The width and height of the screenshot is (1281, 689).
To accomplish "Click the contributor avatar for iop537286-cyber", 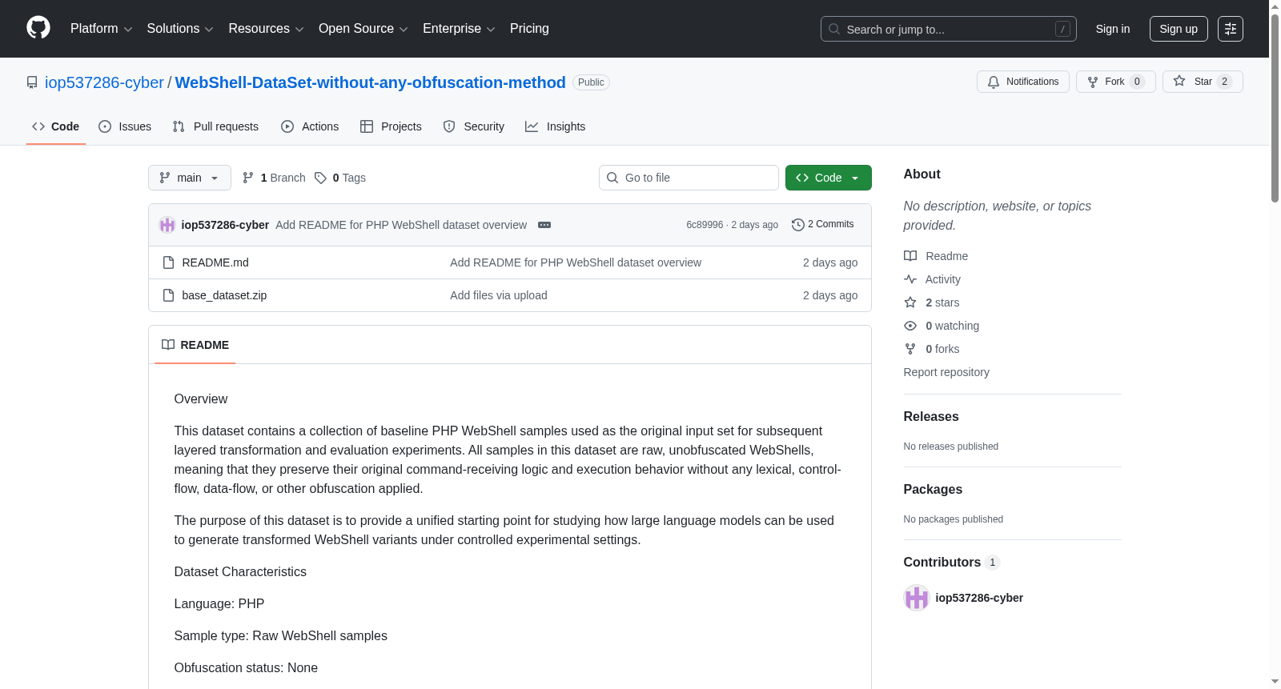I will [x=916, y=598].
